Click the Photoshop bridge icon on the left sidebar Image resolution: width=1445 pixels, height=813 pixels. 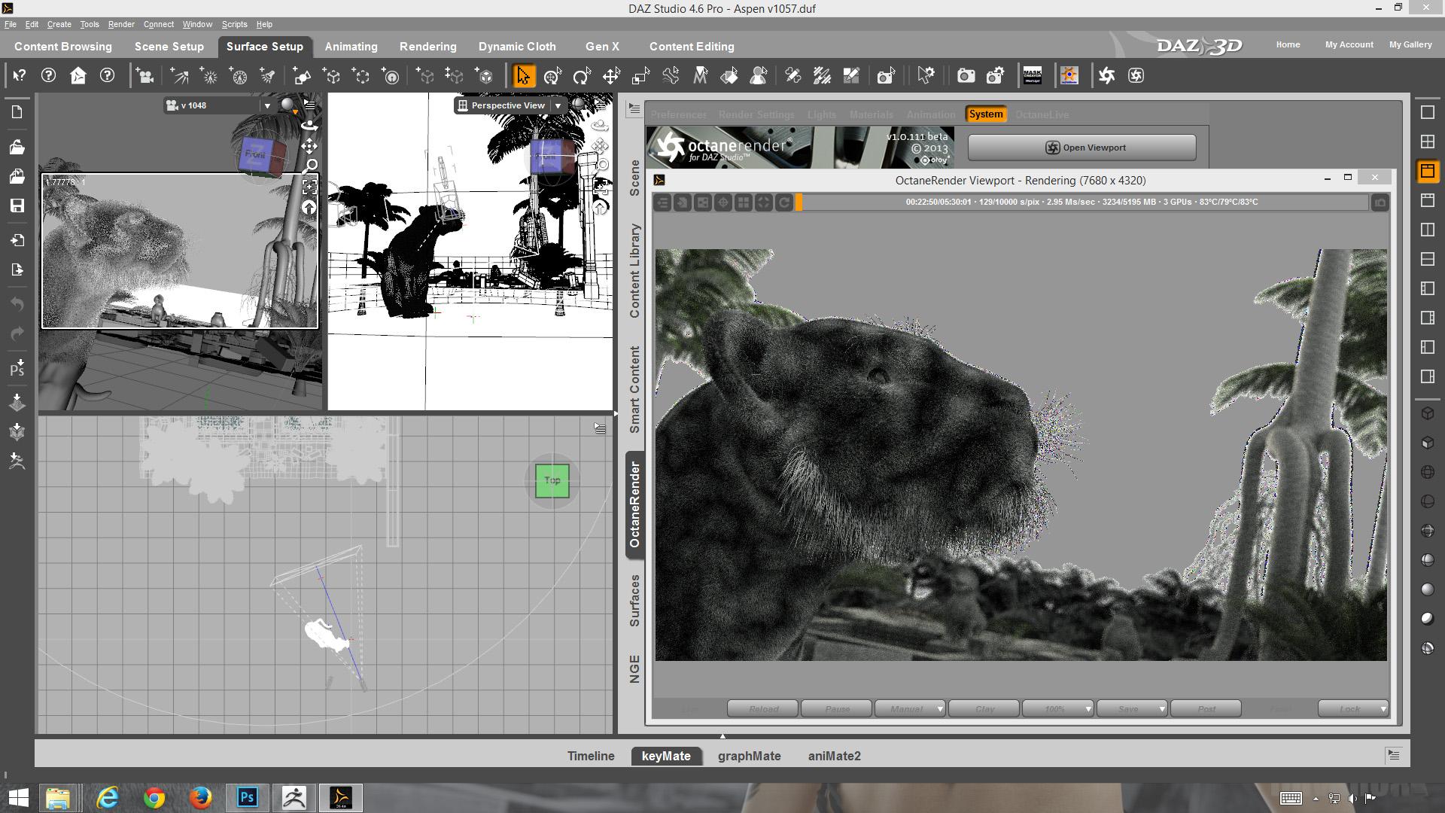point(17,368)
